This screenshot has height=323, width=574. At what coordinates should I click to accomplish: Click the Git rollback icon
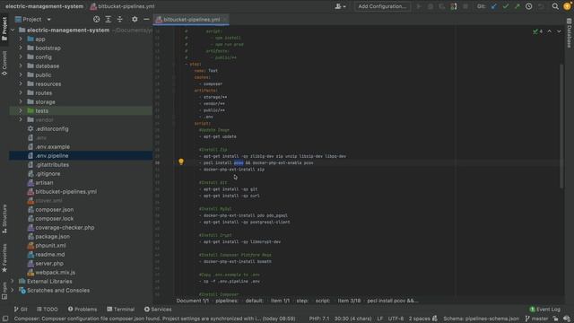(x=541, y=6)
